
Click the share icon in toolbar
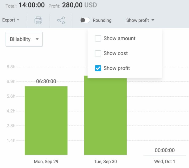61,20
